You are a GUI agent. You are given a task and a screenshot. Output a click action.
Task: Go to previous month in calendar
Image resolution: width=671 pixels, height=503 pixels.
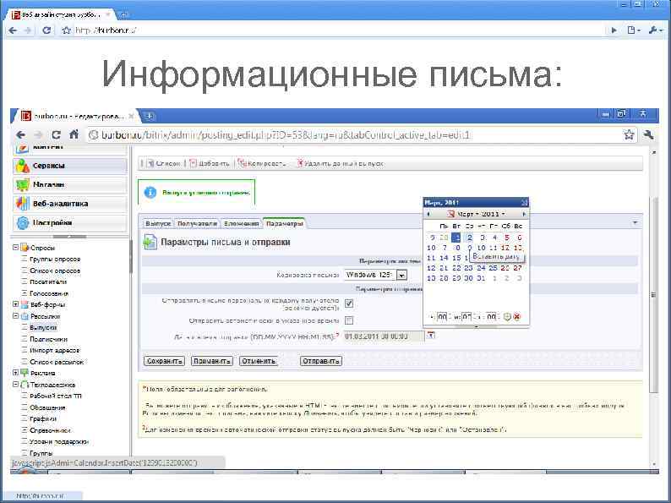click(428, 214)
